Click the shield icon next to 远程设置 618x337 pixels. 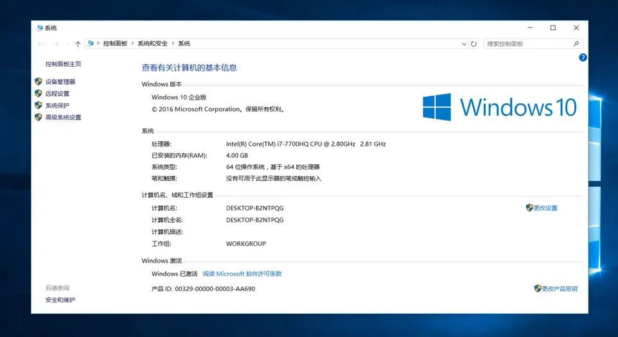coord(39,93)
